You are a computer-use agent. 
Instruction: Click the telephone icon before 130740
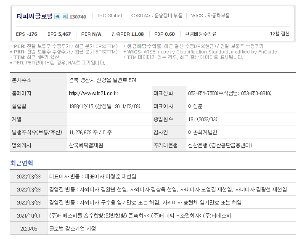65,16
